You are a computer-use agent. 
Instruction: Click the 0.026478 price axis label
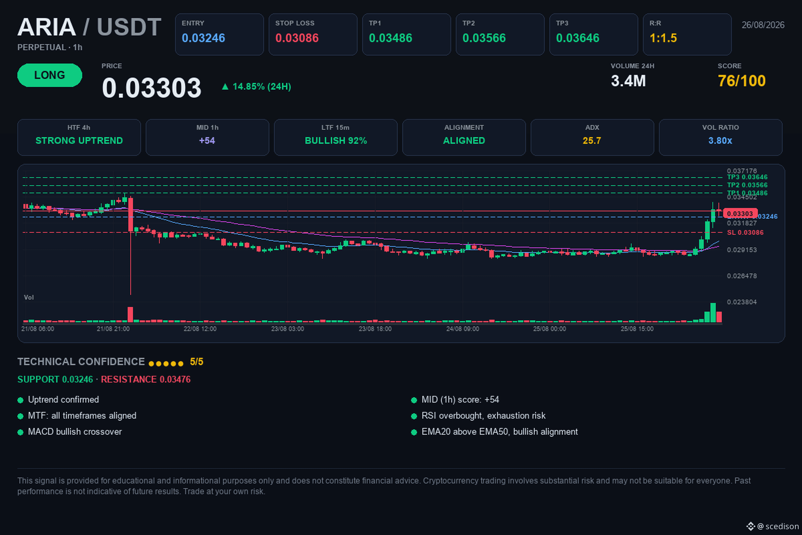[742, 276]
